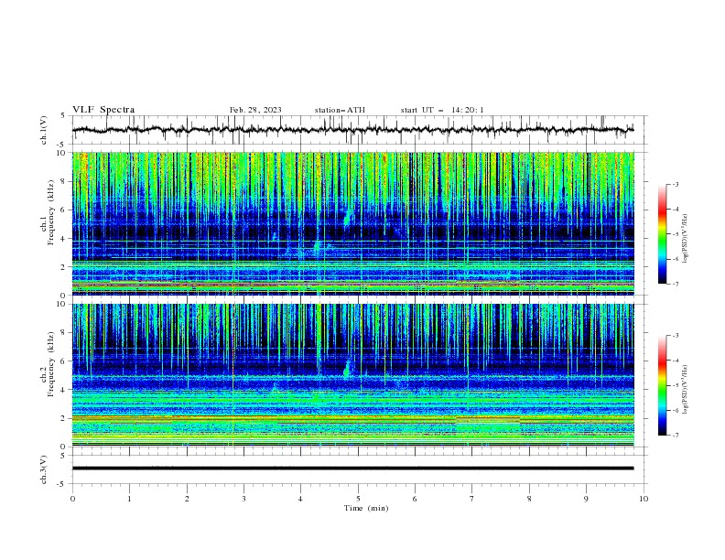Click the "2" frequency tick of ch.1 spectrogram
Viewport: 725px width, 560px height.
65,266
